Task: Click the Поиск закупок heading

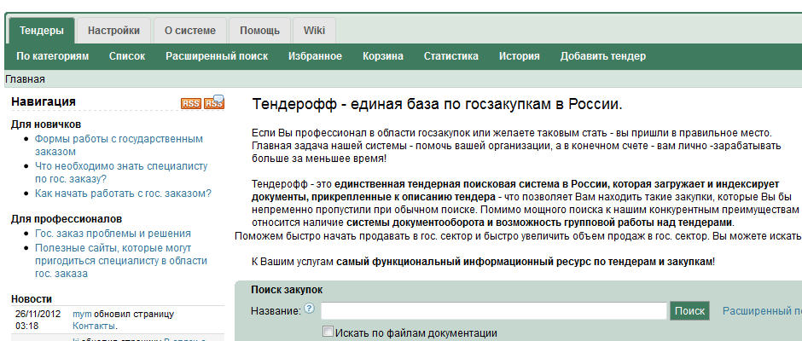Action: pyautogui.click(x=287, y=290)
